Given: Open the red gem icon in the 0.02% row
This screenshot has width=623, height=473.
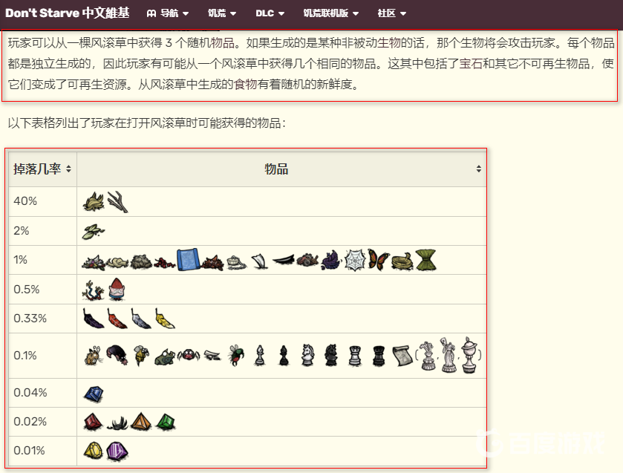Looking at the screenshot, I should [x=94, y=422].
